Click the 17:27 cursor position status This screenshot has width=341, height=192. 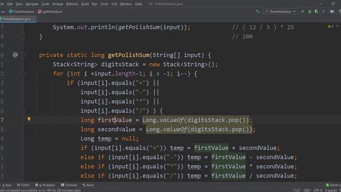(x=297, y=190)
